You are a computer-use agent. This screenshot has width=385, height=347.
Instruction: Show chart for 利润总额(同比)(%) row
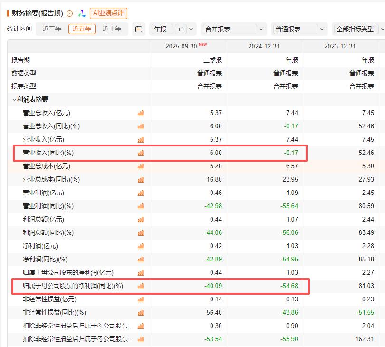point(141,233)
